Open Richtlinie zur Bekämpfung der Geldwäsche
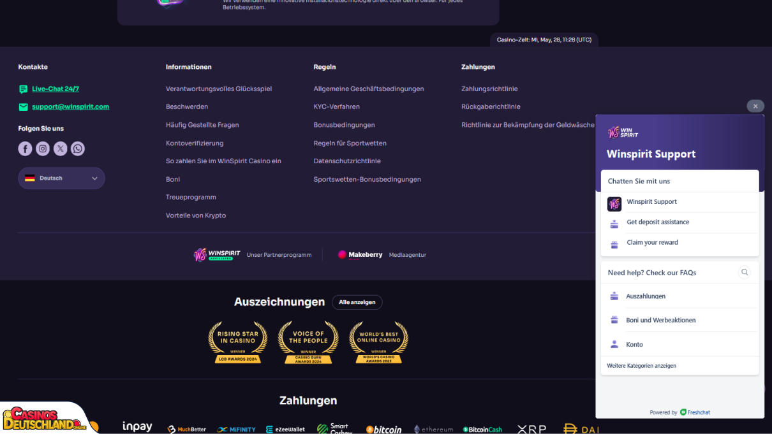 [x=528, y=125]
